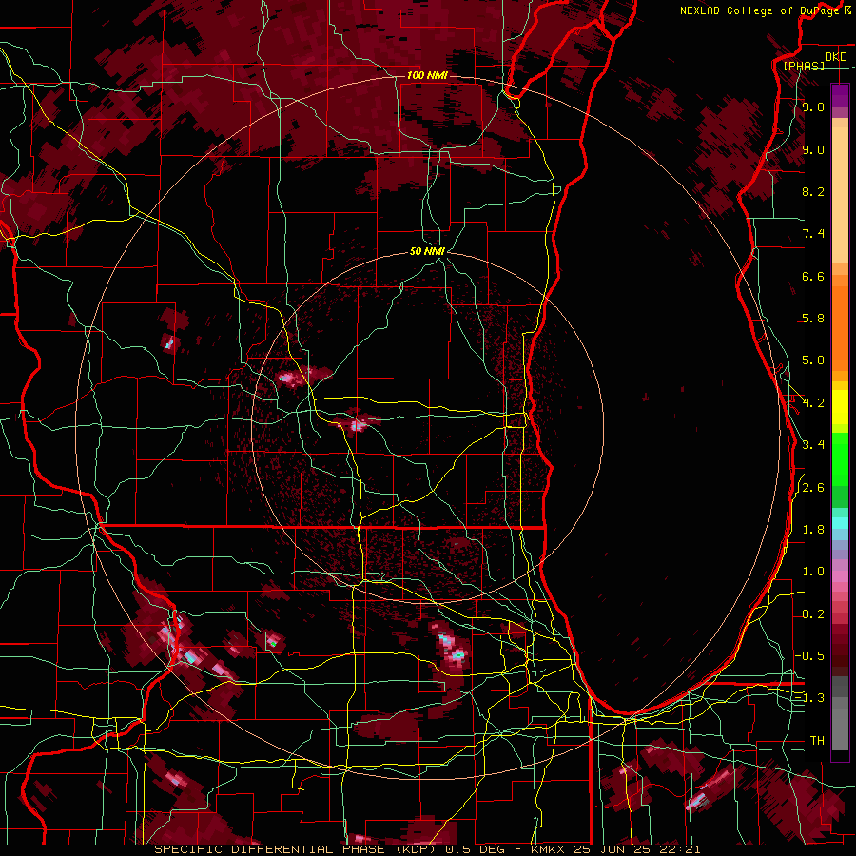
Task: Click the TH threshold label on the scale
Action: tap(817, 741)
